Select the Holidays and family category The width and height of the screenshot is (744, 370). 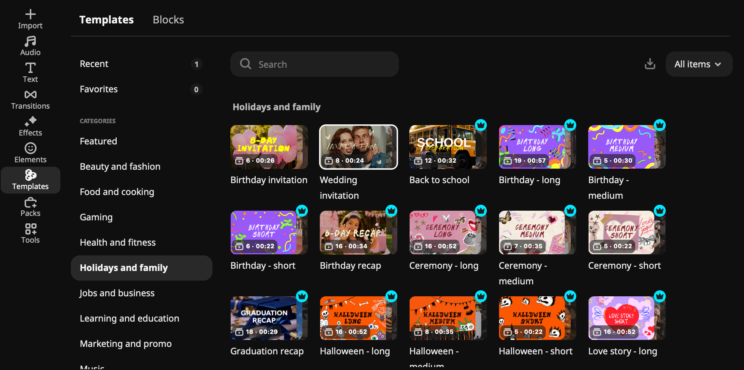141,268
